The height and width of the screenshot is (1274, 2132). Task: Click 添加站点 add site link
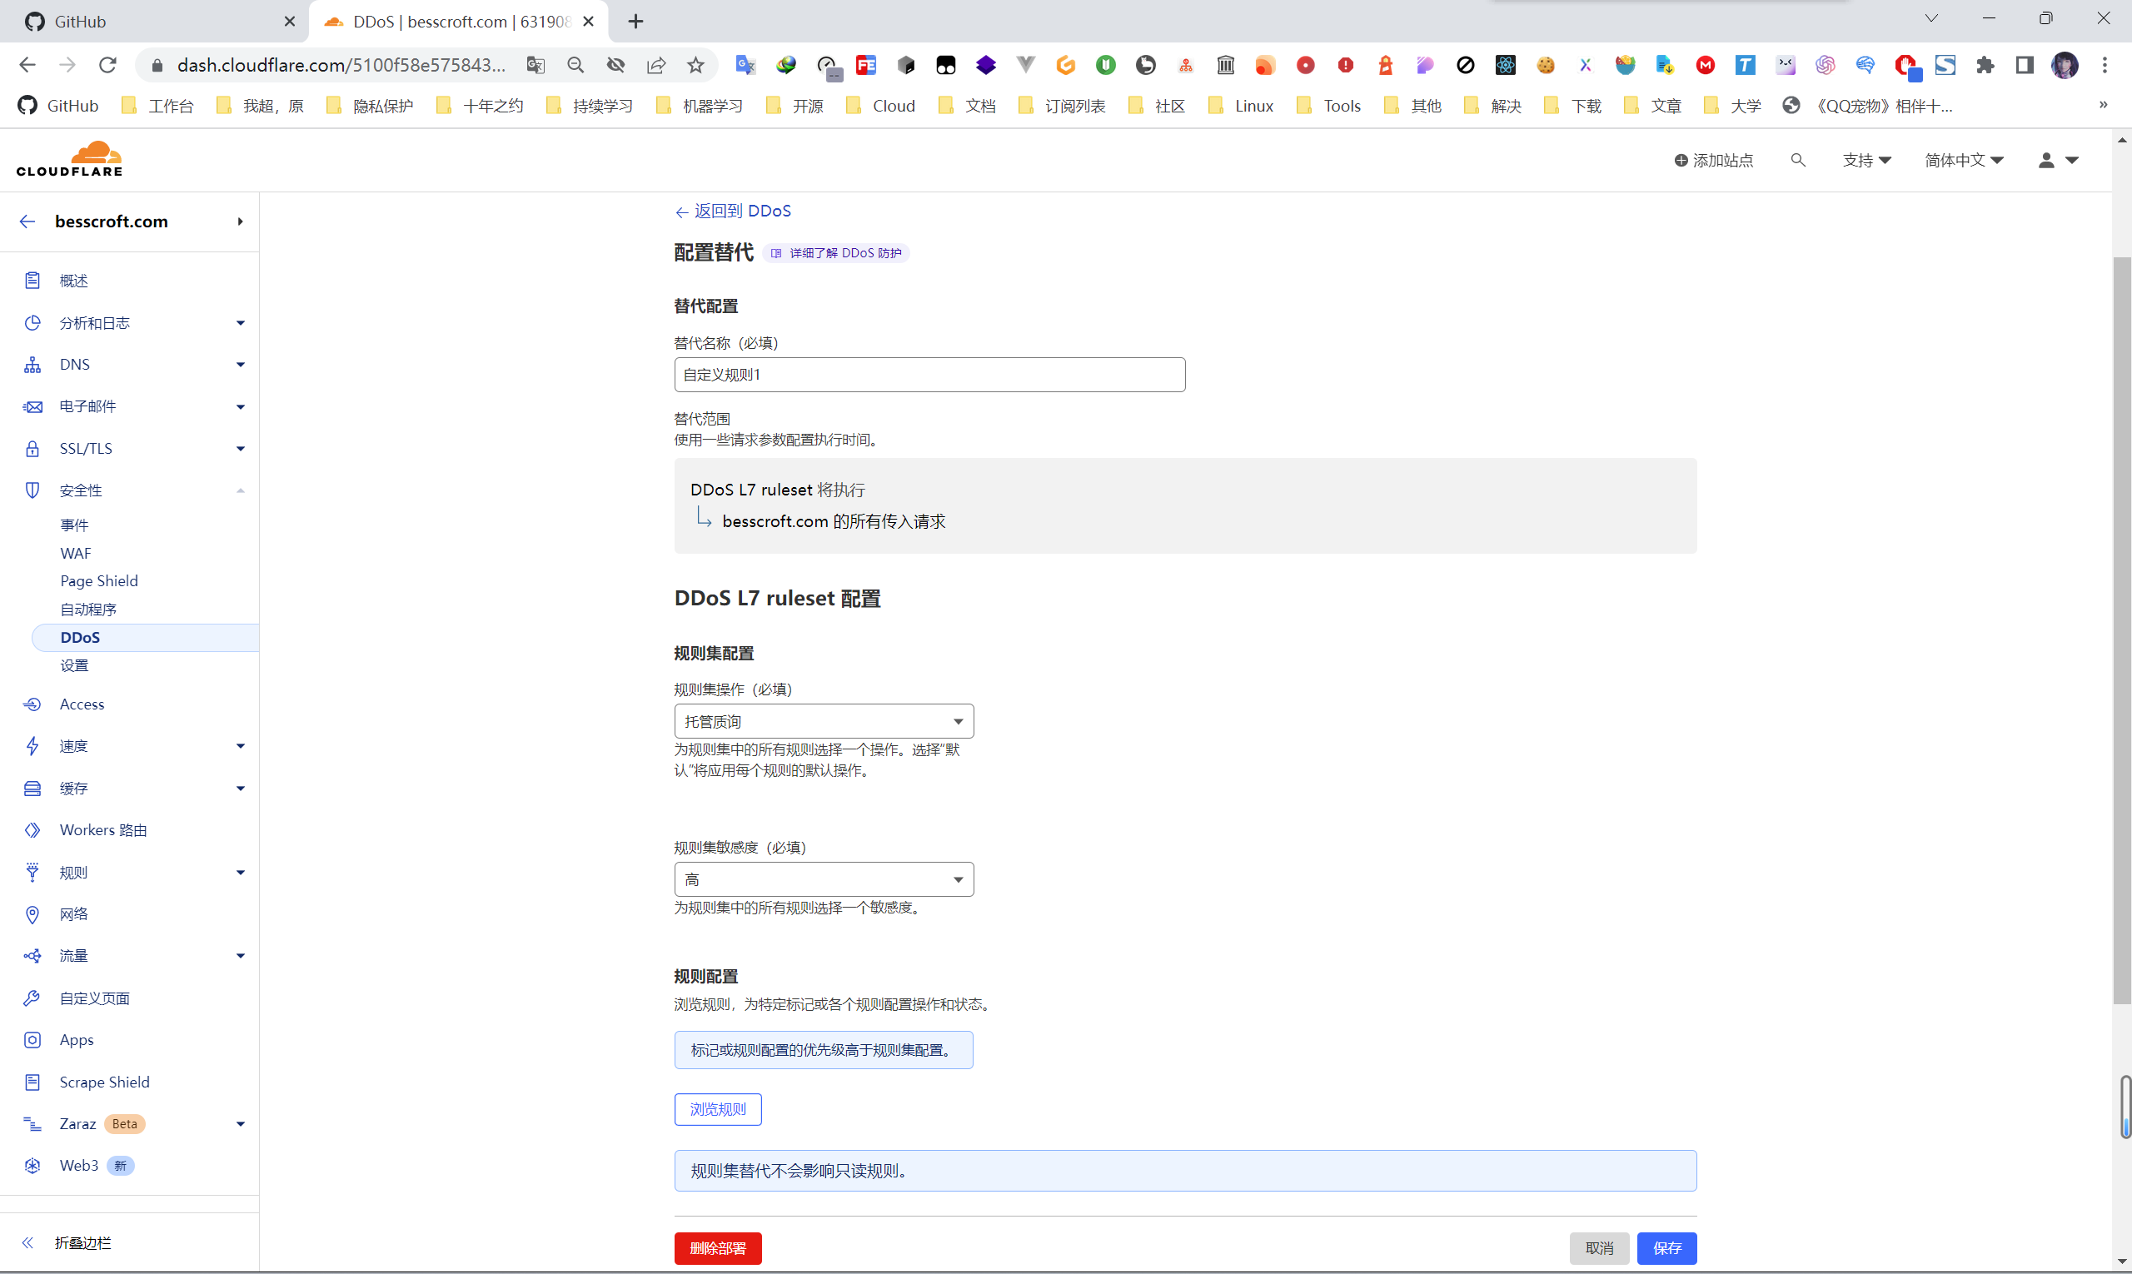[x=1714, y=161]
